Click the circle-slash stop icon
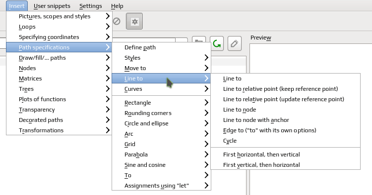 (117, 22)
